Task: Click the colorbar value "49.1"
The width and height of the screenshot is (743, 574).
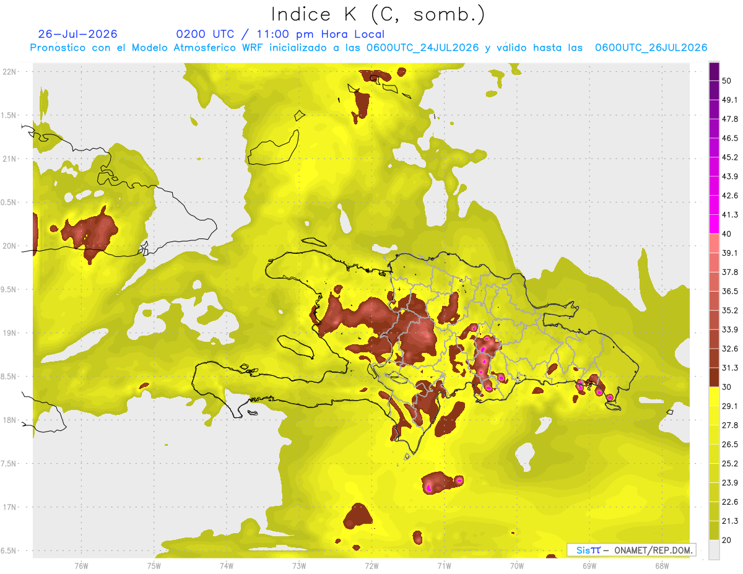Action: coord(730,100)
